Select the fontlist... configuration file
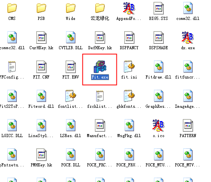 click(71, 96)
